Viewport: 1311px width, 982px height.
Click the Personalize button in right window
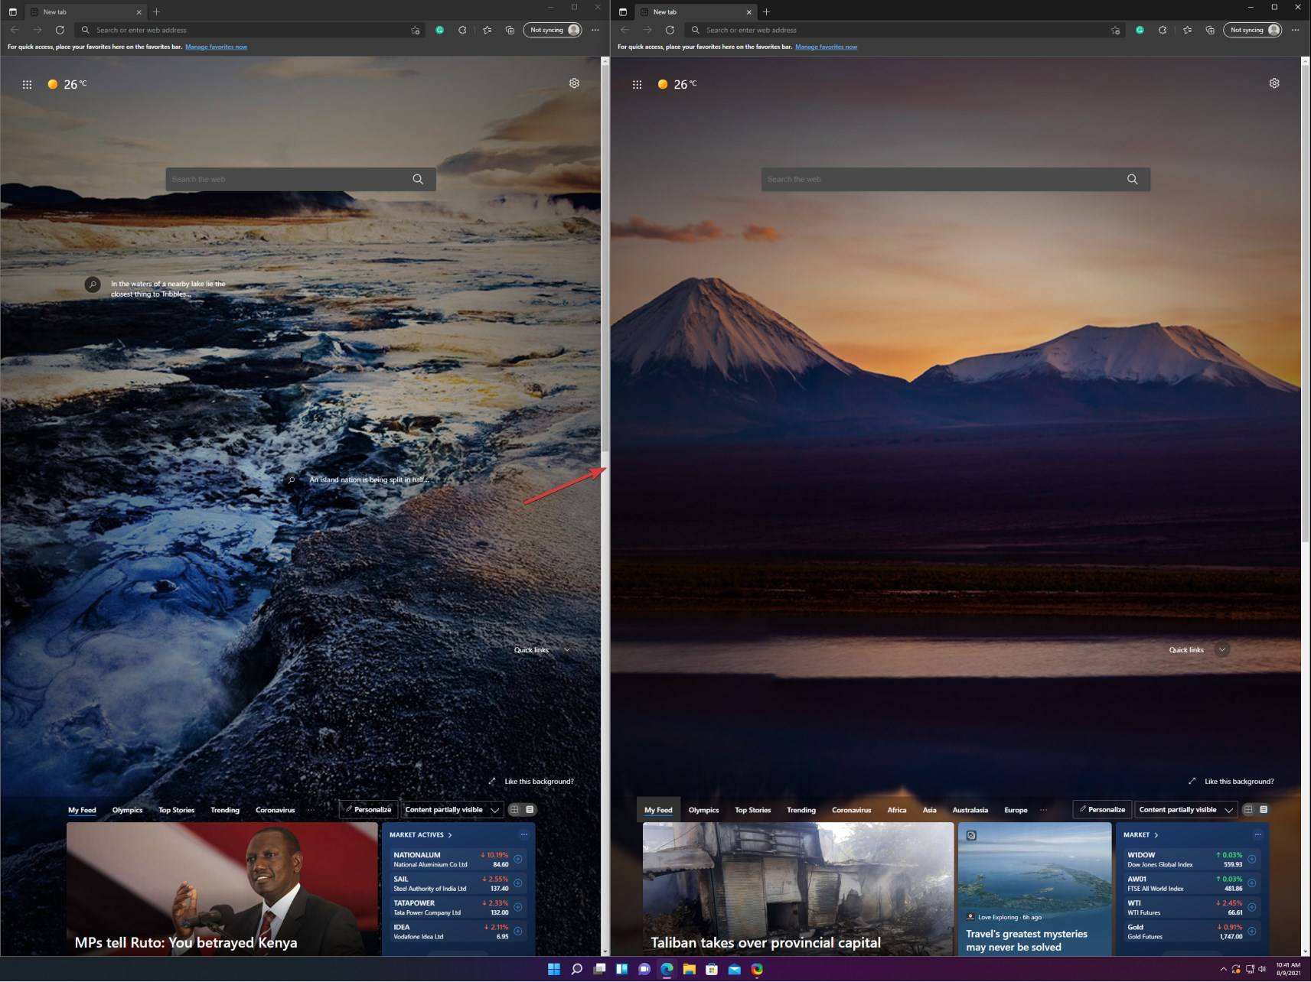[x=1102, y=809]
